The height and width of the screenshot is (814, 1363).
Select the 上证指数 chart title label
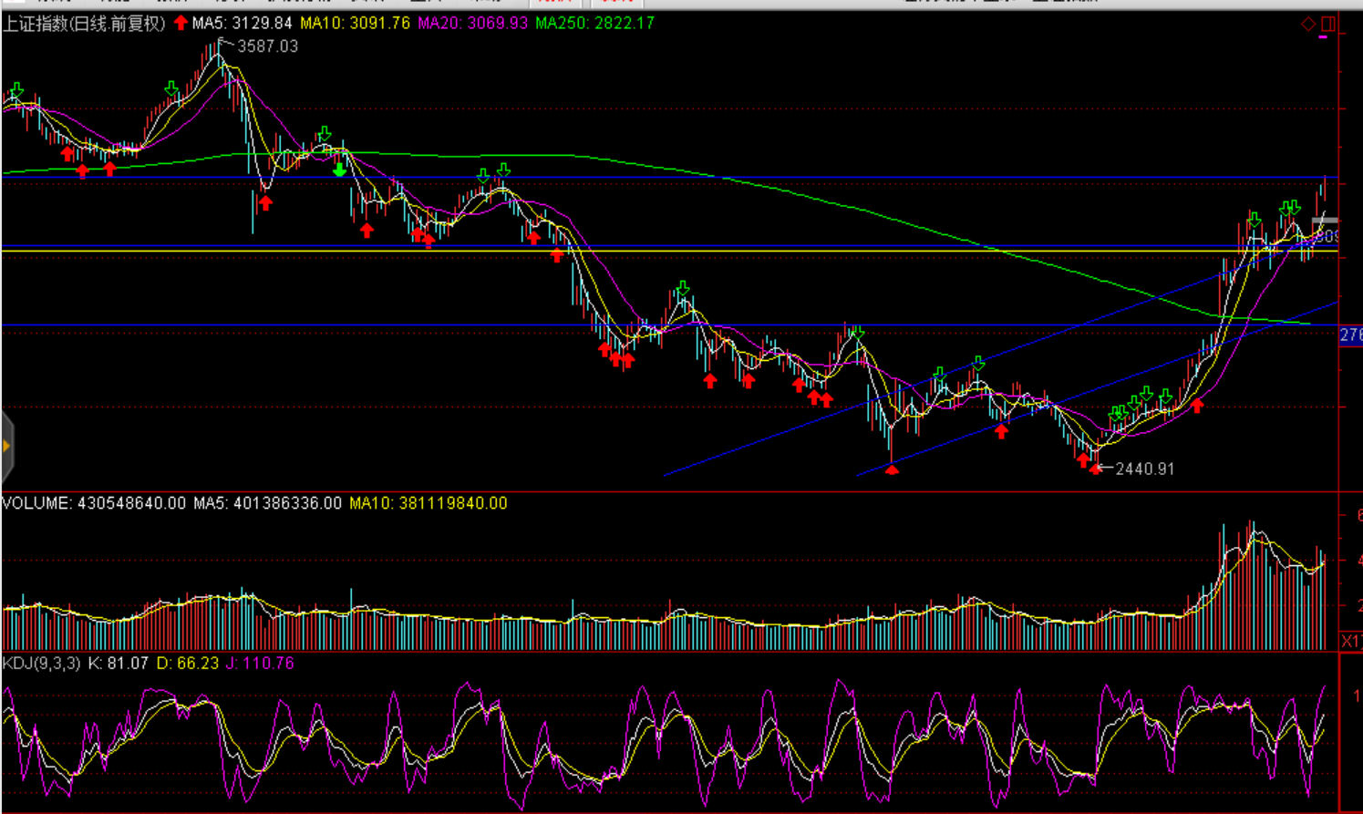click(x=84, y=24)
